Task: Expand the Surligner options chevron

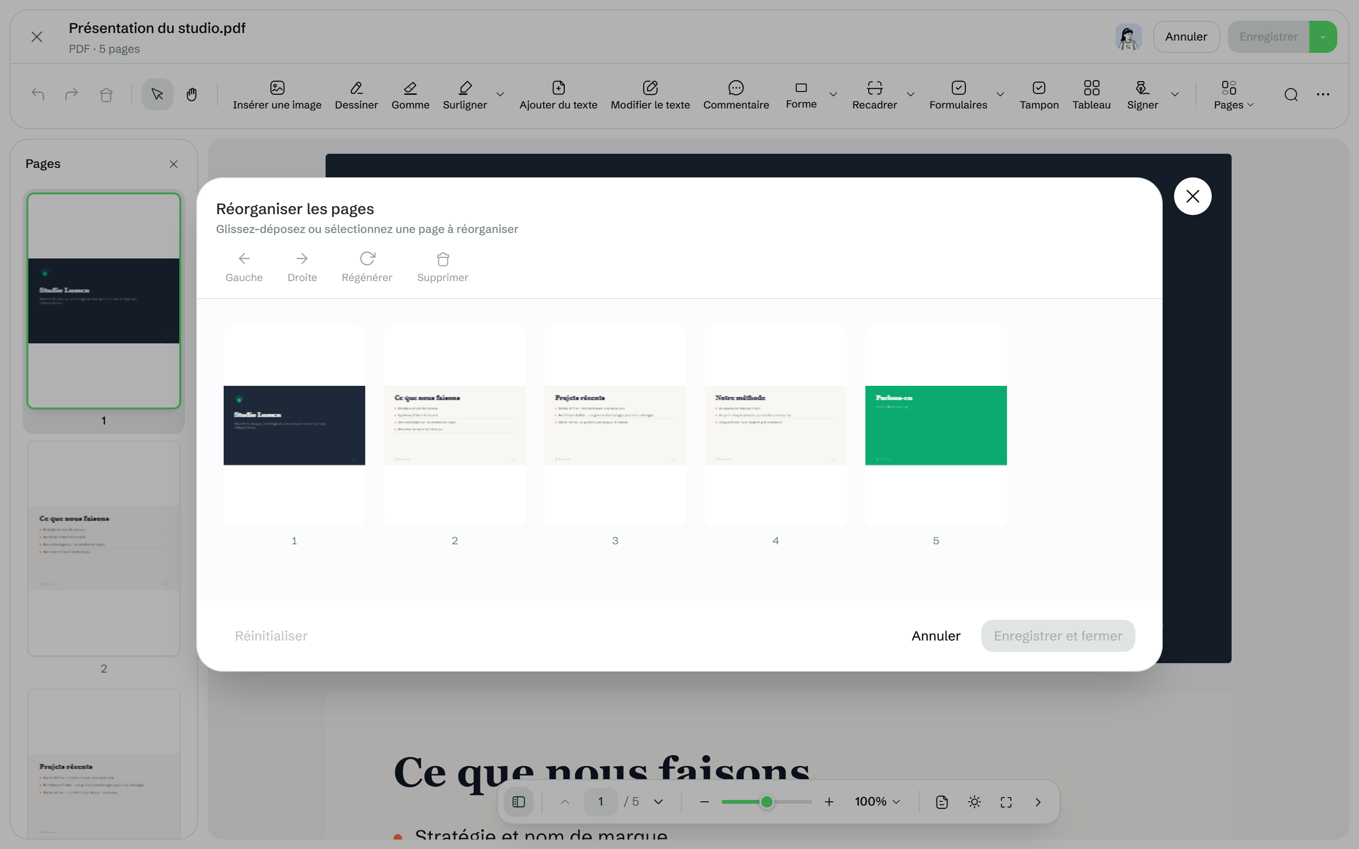Action: click(500, 94)
